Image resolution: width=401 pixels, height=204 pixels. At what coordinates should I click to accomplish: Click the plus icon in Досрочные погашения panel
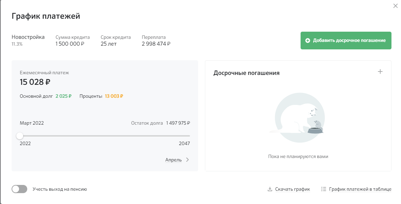380,72
